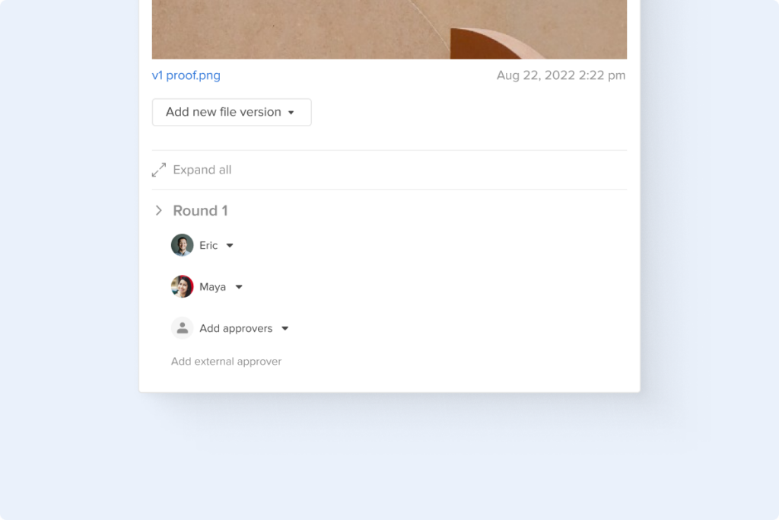
Task: Click Maya's avatar picture
Action: (x=182, y=286)
